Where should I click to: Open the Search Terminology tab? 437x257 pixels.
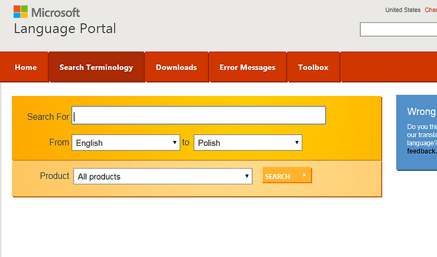(96, 67)
